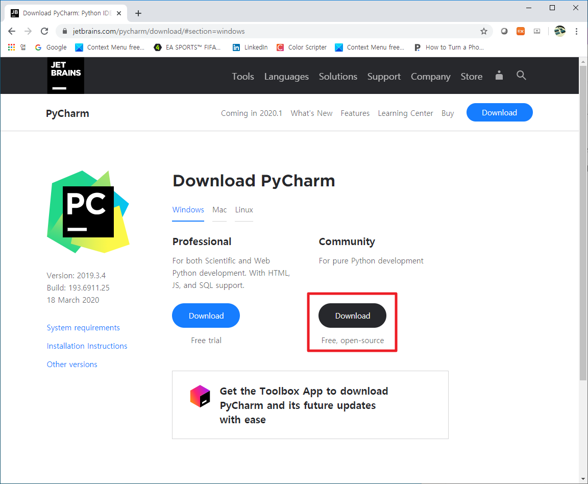This screenshot has height=484, width=588.
Task: Click the Version: 2019.3.4 text
Action: coord(76,275)
